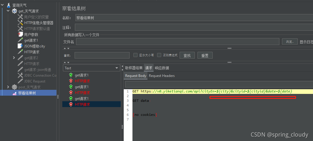The height and width of the screenshot is (141, 313).
Task: Focus the filter field below Request Body tab
Action: [219, 84]
